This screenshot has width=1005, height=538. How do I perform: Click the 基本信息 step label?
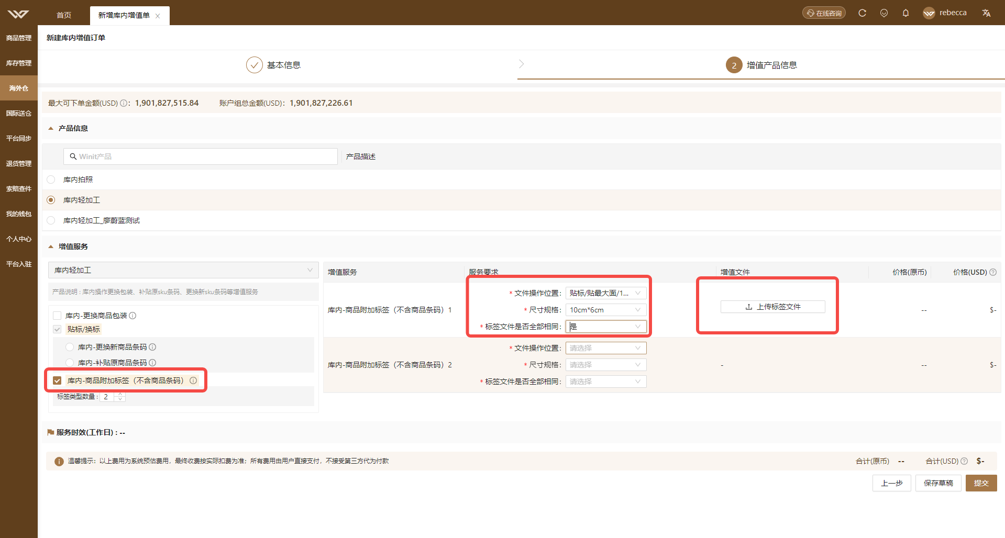click(x=284, y=65)
